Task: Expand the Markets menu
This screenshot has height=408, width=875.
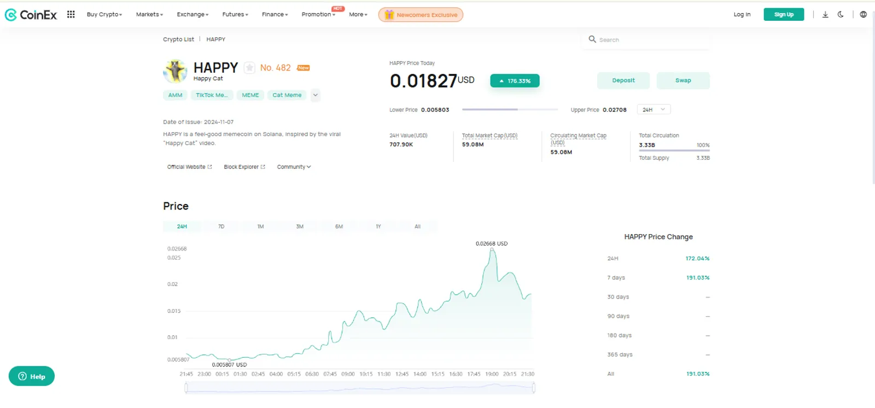Action: coord(150,14)
